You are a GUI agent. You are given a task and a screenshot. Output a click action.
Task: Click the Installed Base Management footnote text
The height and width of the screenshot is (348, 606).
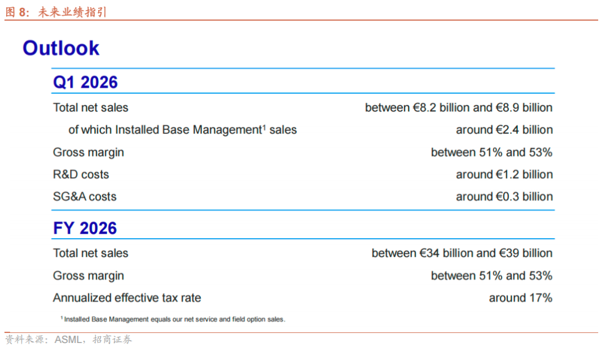[173, 319]
